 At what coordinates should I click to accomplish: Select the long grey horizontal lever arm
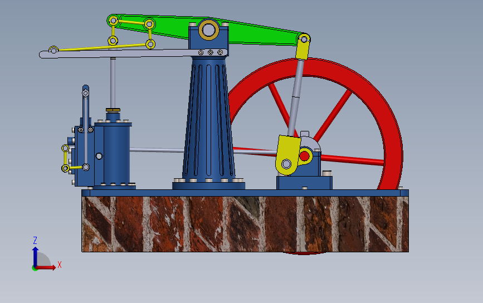coord(133,53)
